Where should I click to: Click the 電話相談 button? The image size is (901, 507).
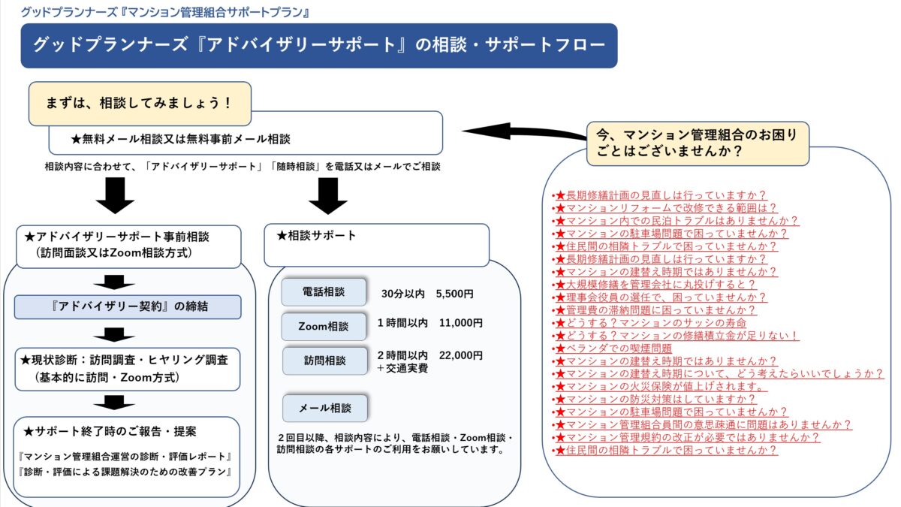pos(324,292)
